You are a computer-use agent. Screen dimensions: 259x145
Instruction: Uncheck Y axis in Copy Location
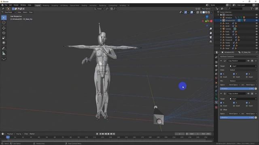coord(234,103)
